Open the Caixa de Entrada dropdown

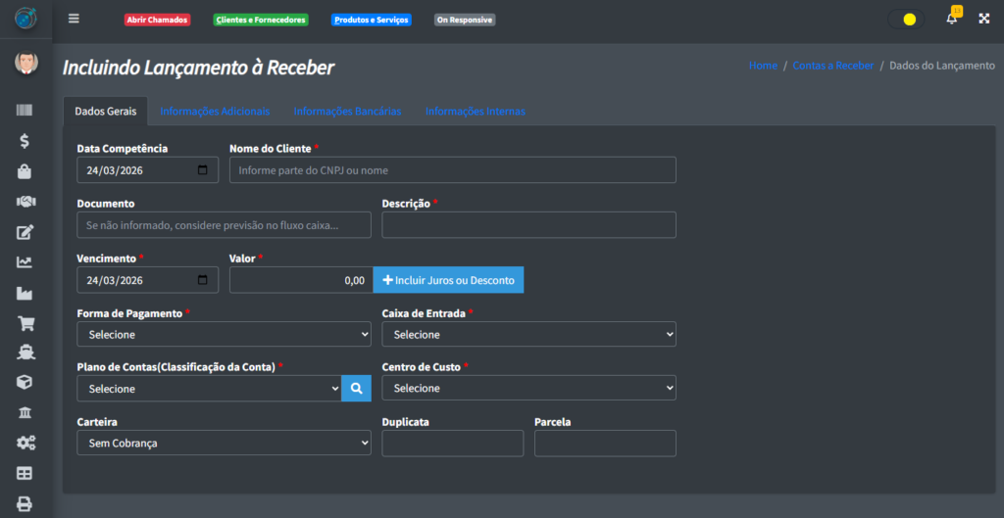click(x=528, y=335)
